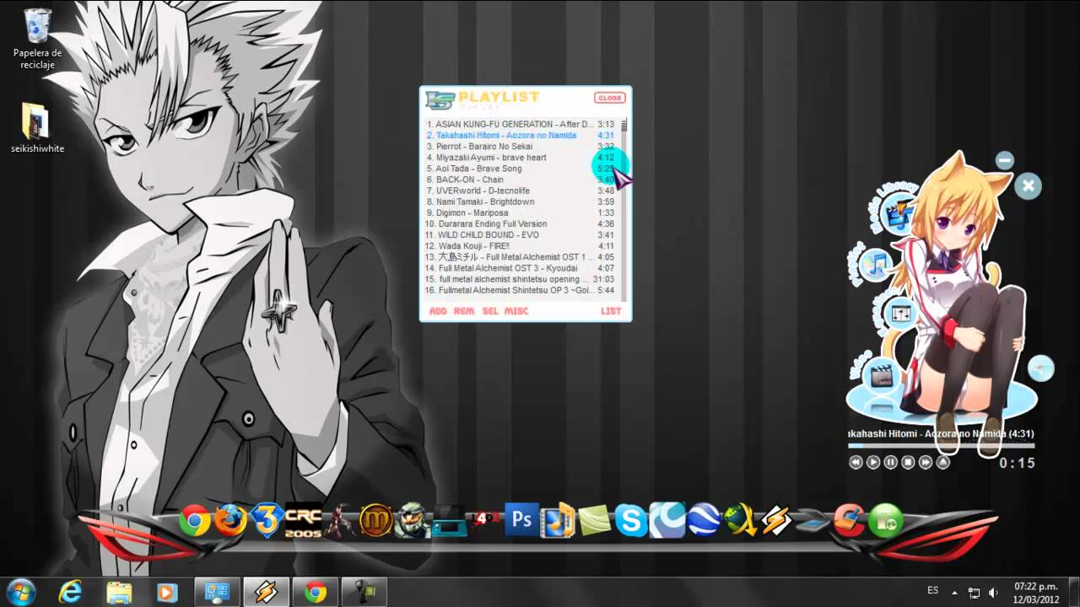Screen dimensions: 1080x607
Task: Click SEL in the playlist window
Action: pyautogui.click(x=490, y=311)
